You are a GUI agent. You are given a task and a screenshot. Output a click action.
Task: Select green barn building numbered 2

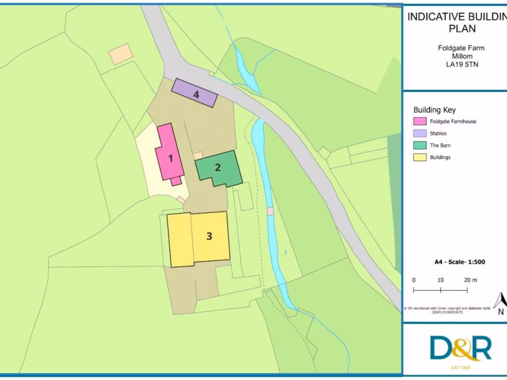[218, 168]
